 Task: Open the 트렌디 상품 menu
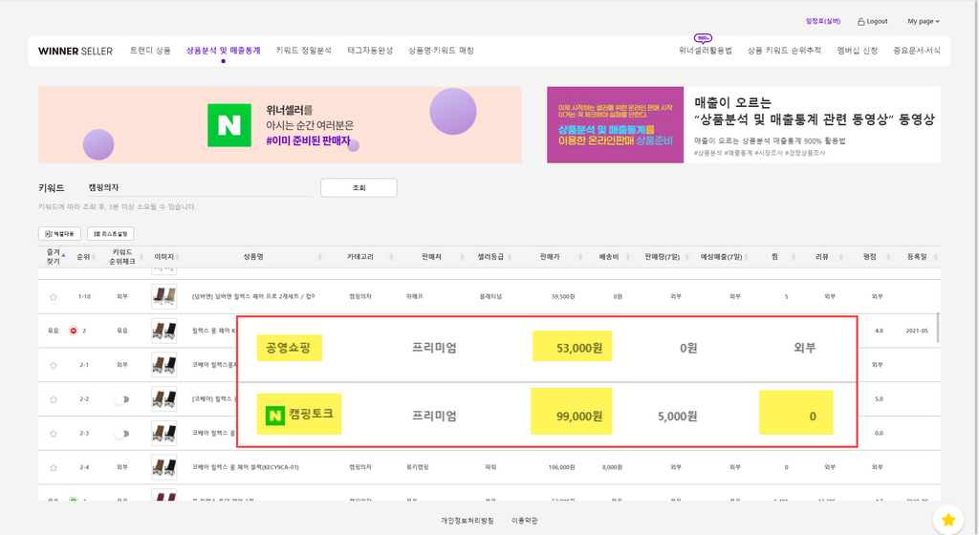click(x=150, y=51)
